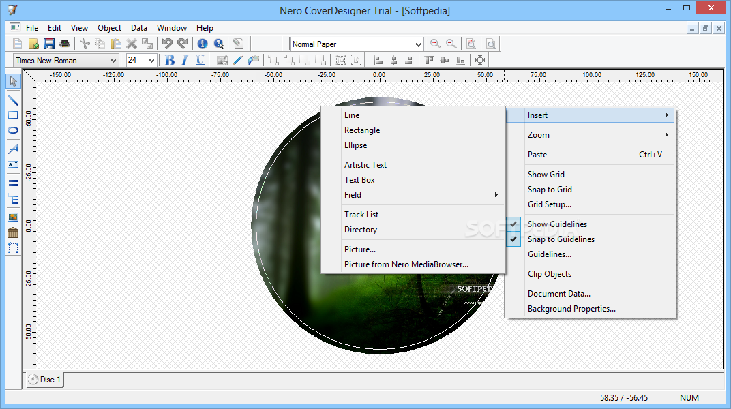Open the Help menu
This screenshot has height=409, width=731.
click(205, 28)
